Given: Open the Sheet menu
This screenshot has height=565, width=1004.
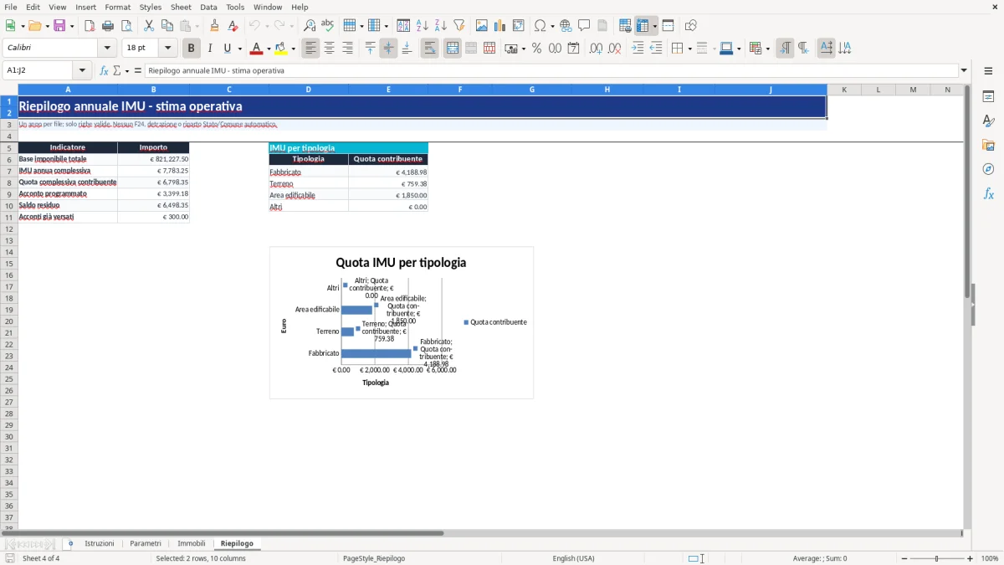Looking at the screenshot, I should (181, 7).
